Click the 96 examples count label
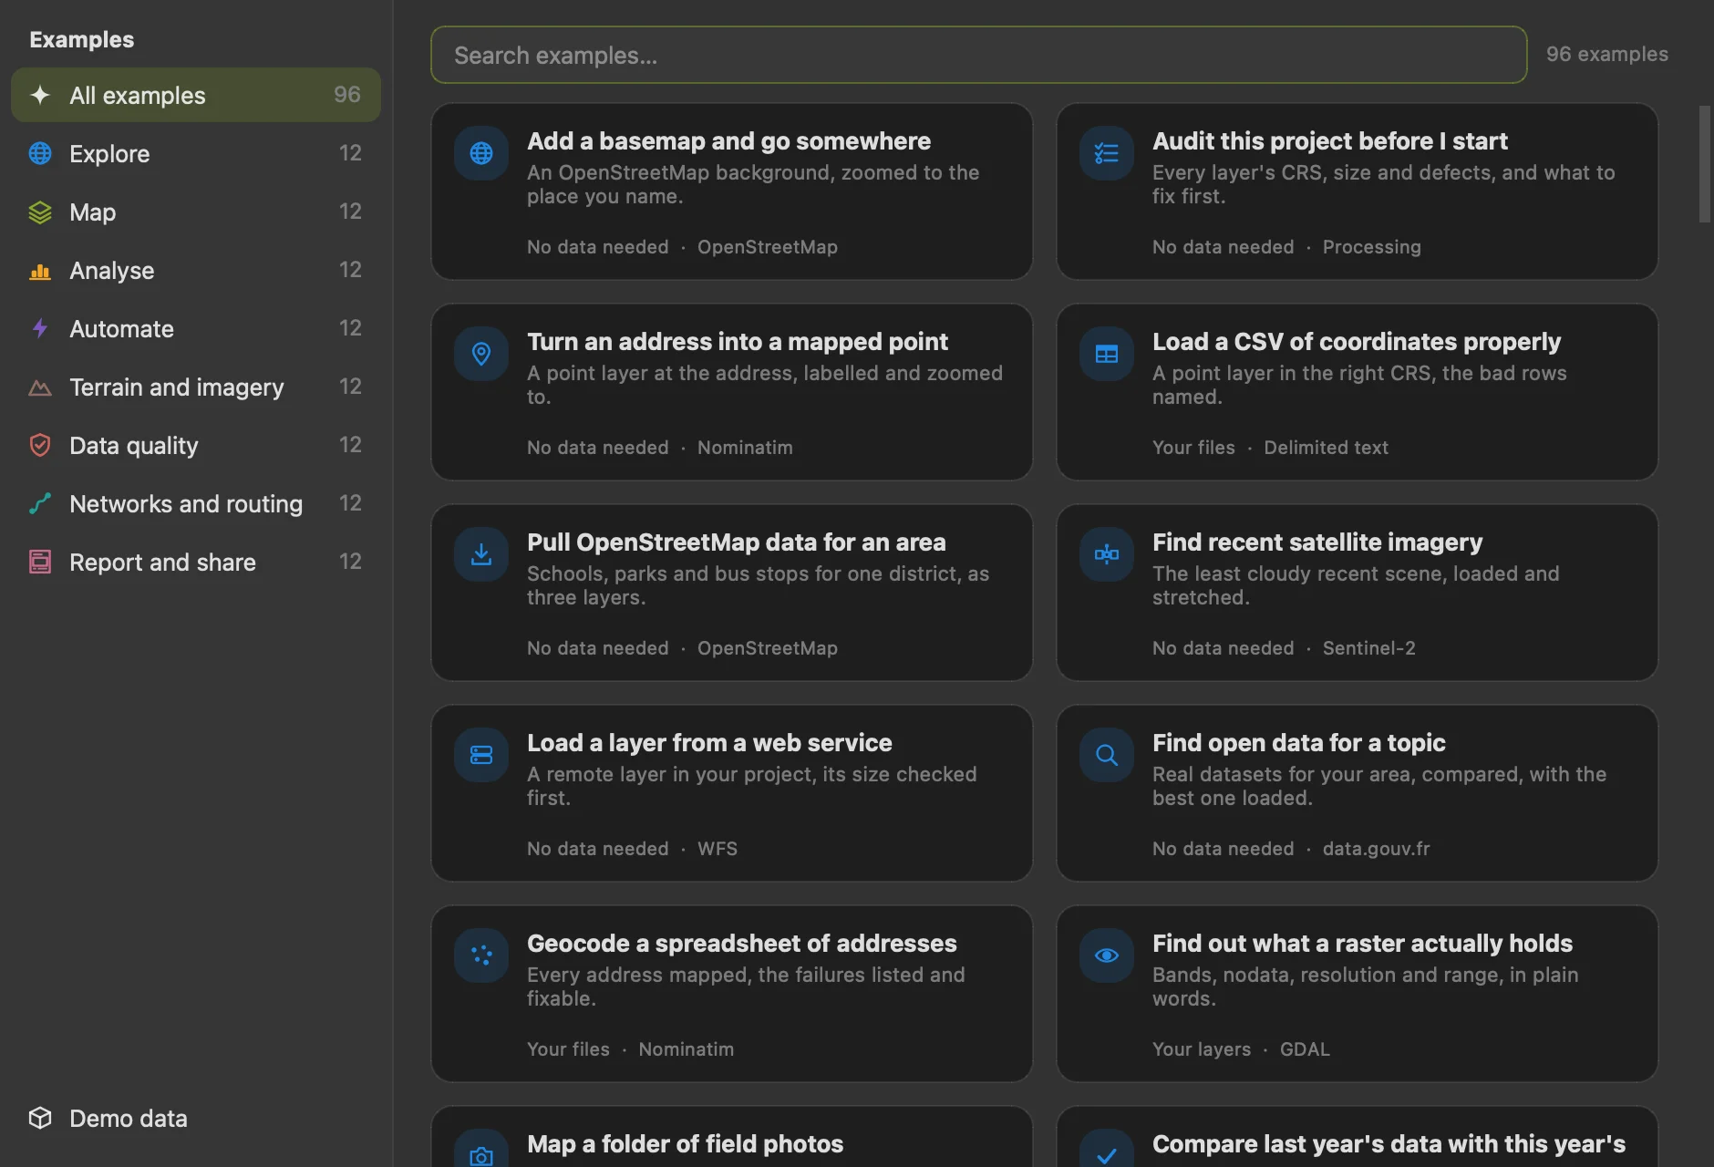Image resolution: width=1714 pixels, height=1167 pixels. 1606,55
